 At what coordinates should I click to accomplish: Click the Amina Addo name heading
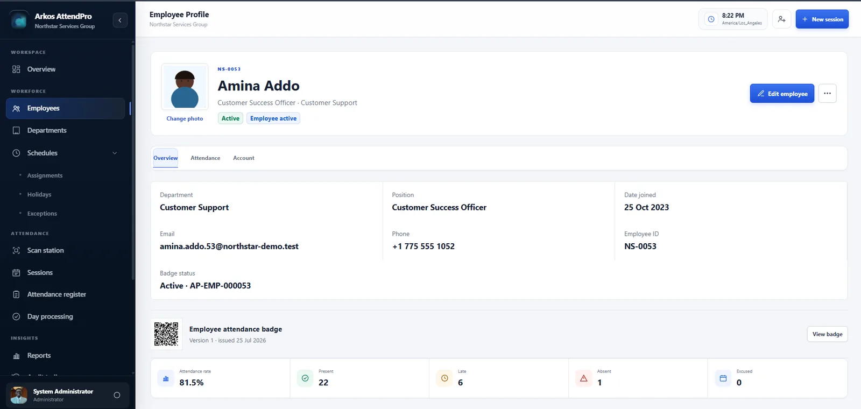point(258,86)
